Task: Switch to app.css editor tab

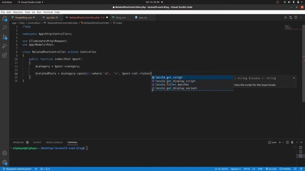Action: point(142,18)
